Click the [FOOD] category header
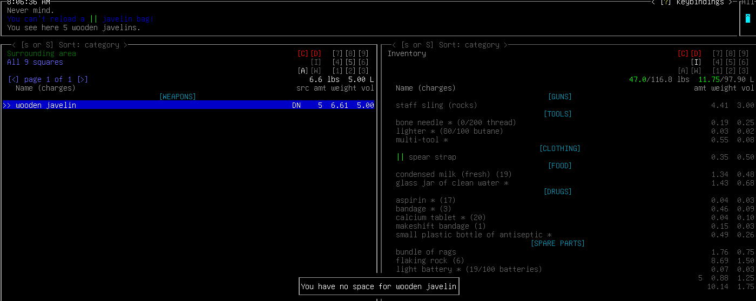Screen dimensions: 756x301 (x=560, y=166)
